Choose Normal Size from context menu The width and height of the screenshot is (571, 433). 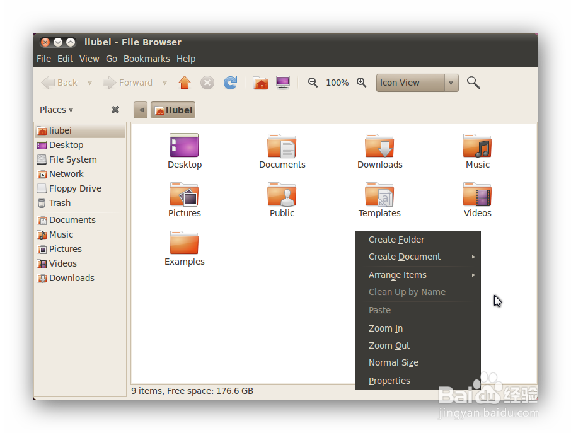tap(418, 362)
